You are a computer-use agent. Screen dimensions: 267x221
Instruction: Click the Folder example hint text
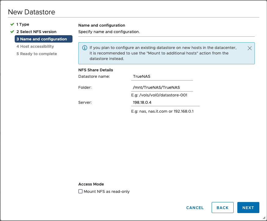pyautogui.click(x=159, y=95)
